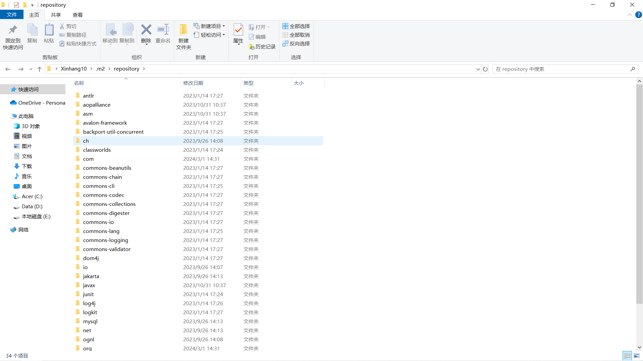
Task: Click Select none in ribbon
Action: [296, 35]
